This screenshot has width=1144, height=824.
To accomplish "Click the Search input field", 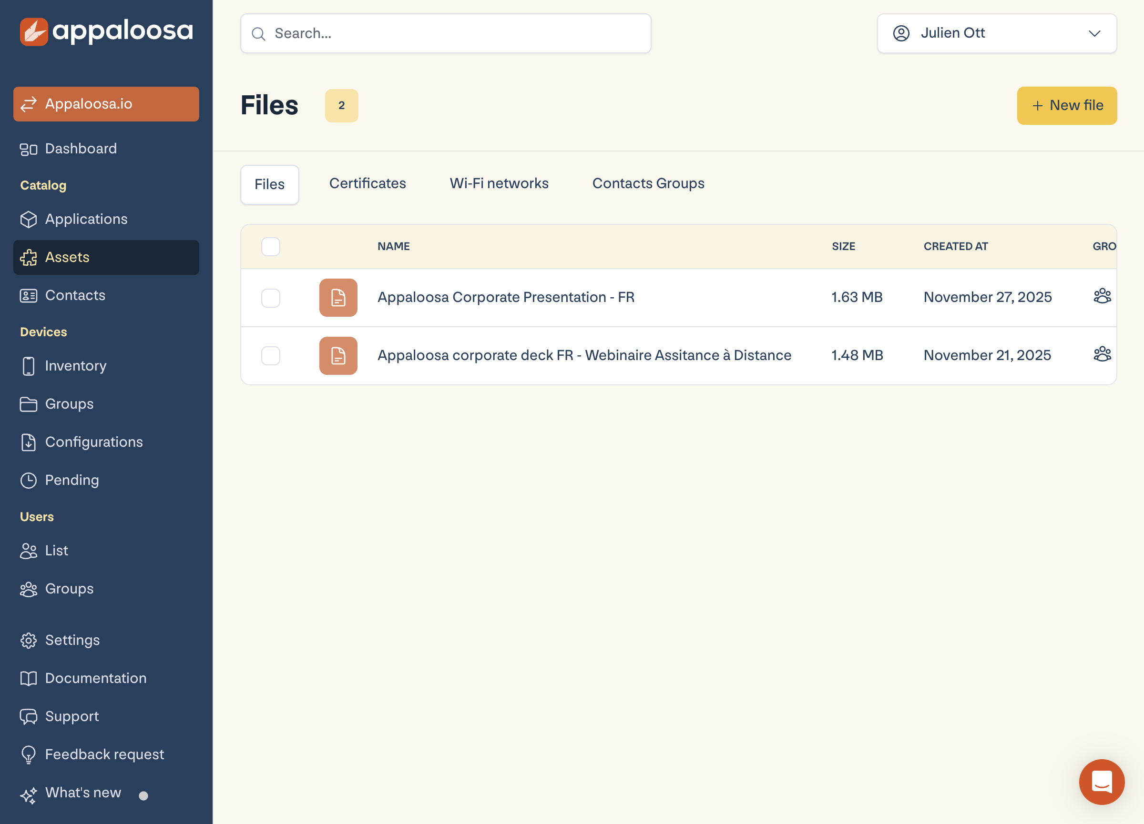I will click(x=445, y=33).
